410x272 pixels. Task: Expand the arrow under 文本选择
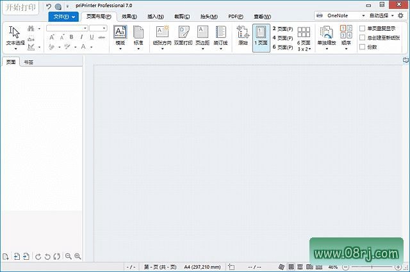click(15, 49)
